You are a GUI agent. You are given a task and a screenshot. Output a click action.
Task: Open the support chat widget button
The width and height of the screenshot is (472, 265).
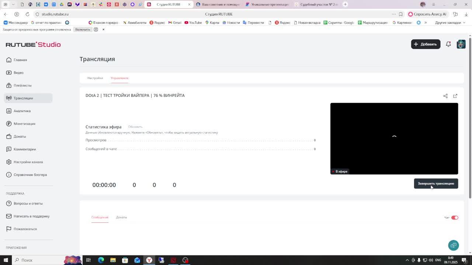pos(454,245)
